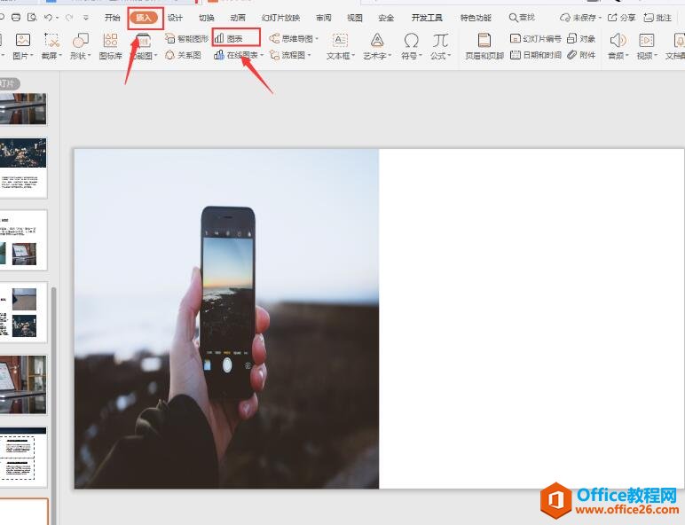Image resolution: width=685 pixels, height=525 pixels.
Task: Click the 形状 (Shapes) icon
Action: tap(81, 41)
